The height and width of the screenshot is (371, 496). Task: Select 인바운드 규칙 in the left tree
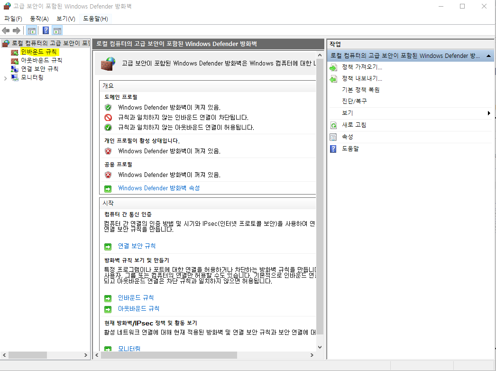(39, 52)
